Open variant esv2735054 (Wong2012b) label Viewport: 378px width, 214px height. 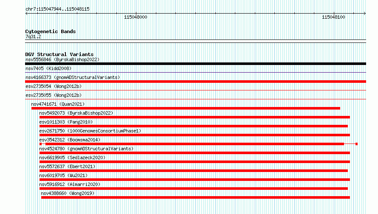coord(54,86)
